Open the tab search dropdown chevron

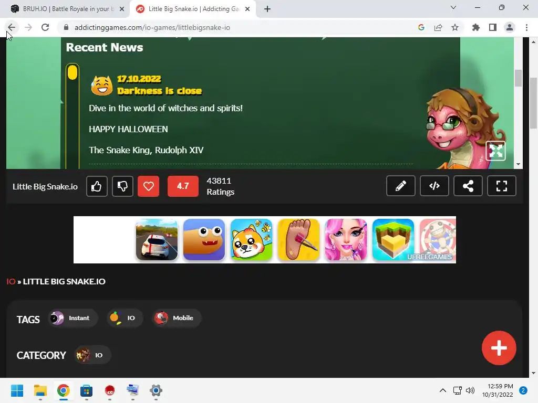pyautogui.click(x=453, y=7)
